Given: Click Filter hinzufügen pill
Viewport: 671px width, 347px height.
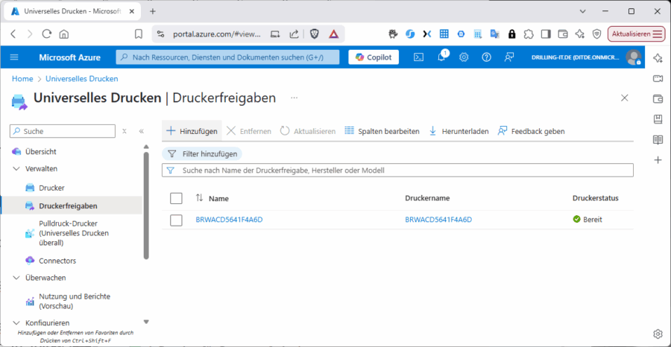Looking at the screenshot, I should [201, 154].
